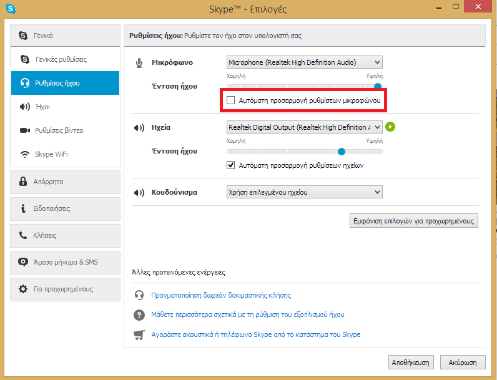Click Skype icon beside Γενικές ρυθμίσεις

(25, 59)
